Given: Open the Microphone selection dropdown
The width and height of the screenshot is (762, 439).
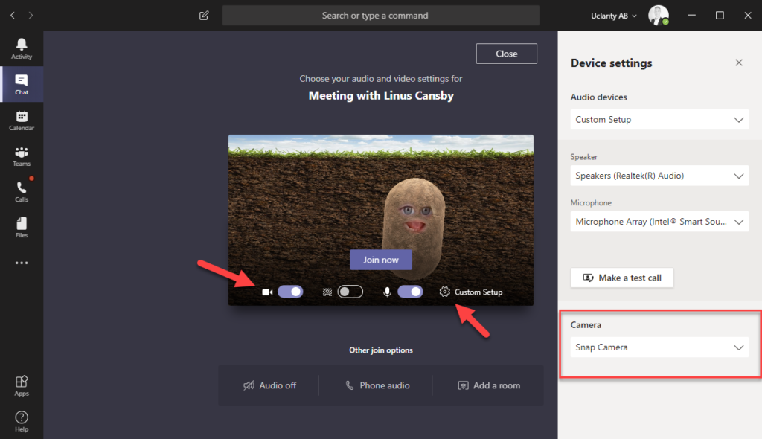Looking at the screenshot, I should click(659, 222).
